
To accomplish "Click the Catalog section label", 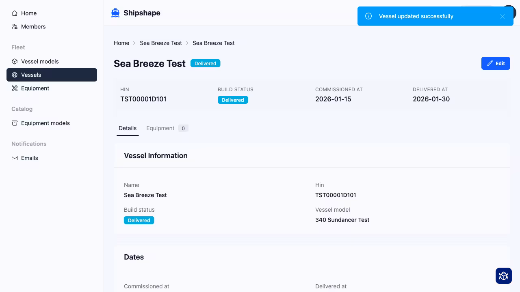I will (x=22, y=109).
